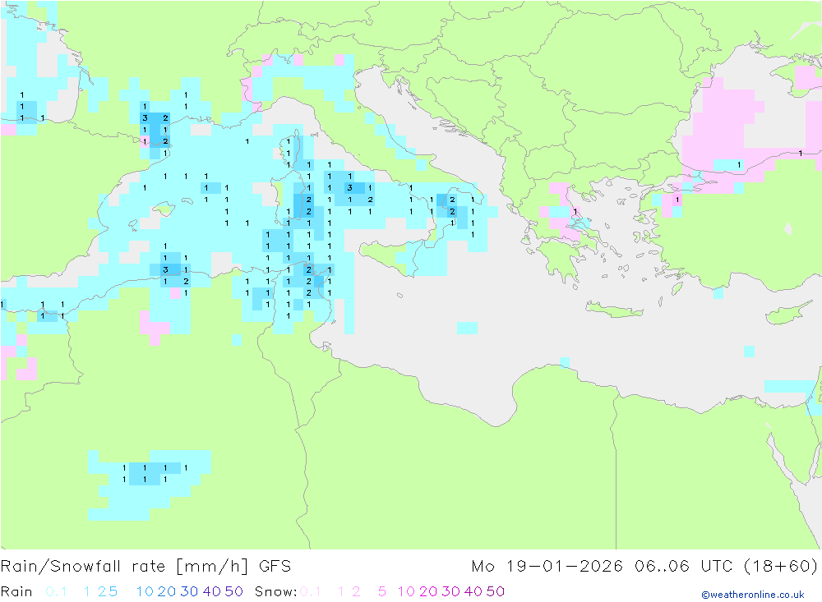Click the rain legend value 50
This screenshot has width=822, height=602.
233,591
